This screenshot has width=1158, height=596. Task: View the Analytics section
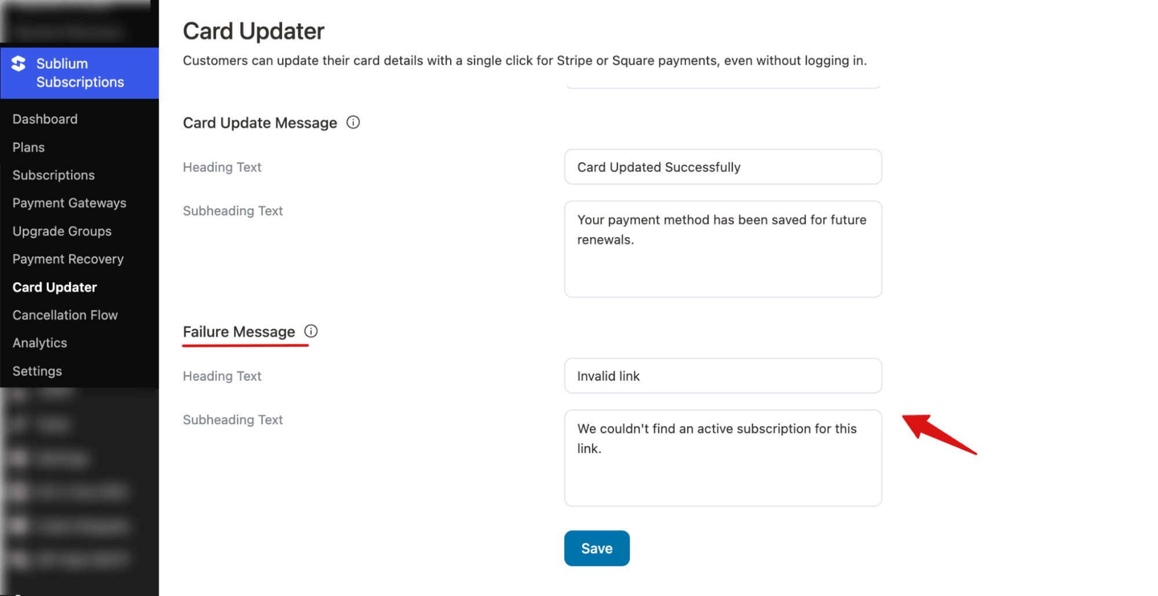click(39, 343)
